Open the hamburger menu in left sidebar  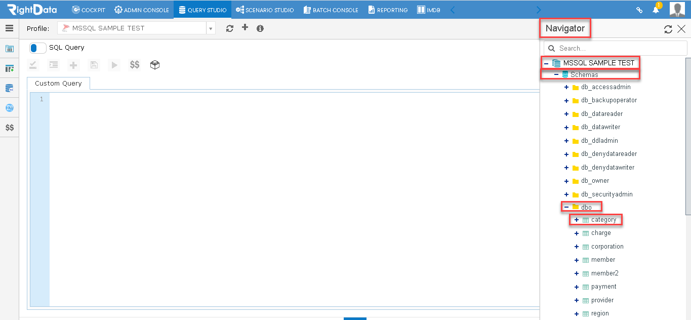point(9,28)
